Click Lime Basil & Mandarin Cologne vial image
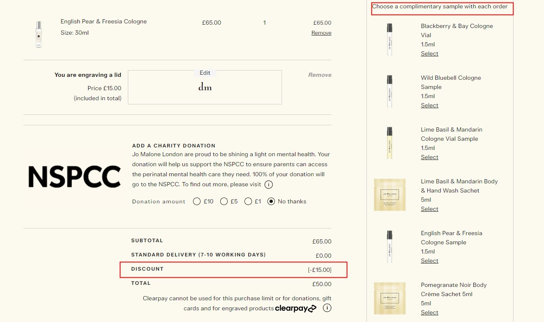 389,143
